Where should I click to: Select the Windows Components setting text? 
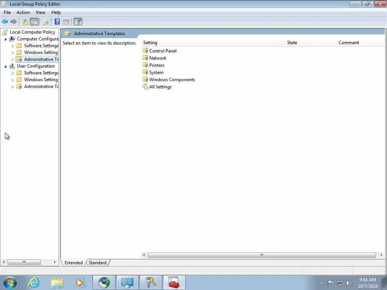[x=172, y=80]
